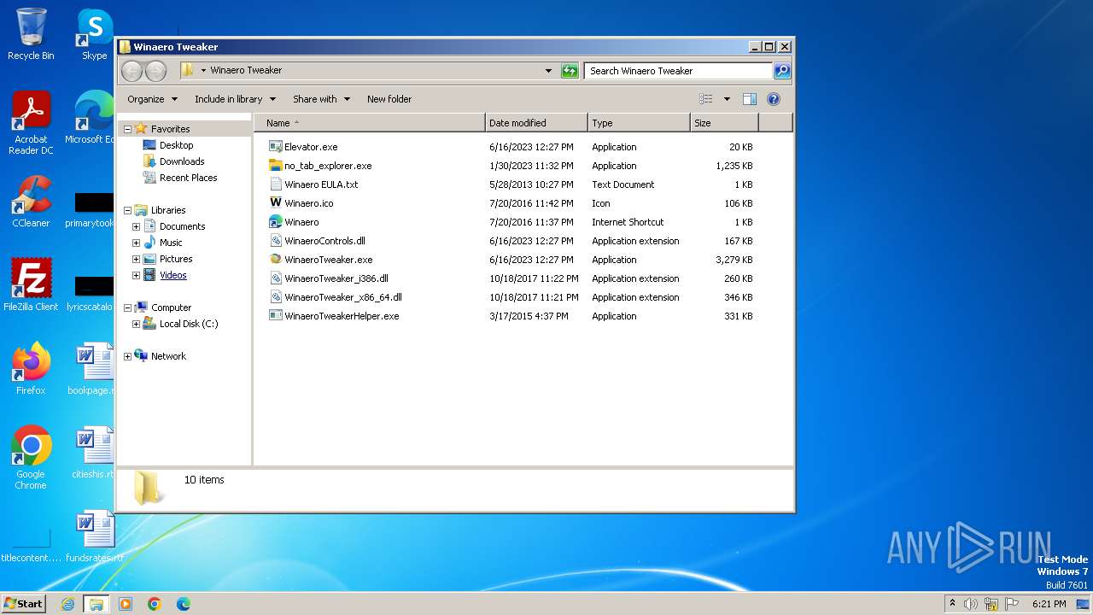The height and width of the screenshot is (615, 1093).
Task: Click the search magnifier icon
Action: pyautogui.click(x=781, y=71)
